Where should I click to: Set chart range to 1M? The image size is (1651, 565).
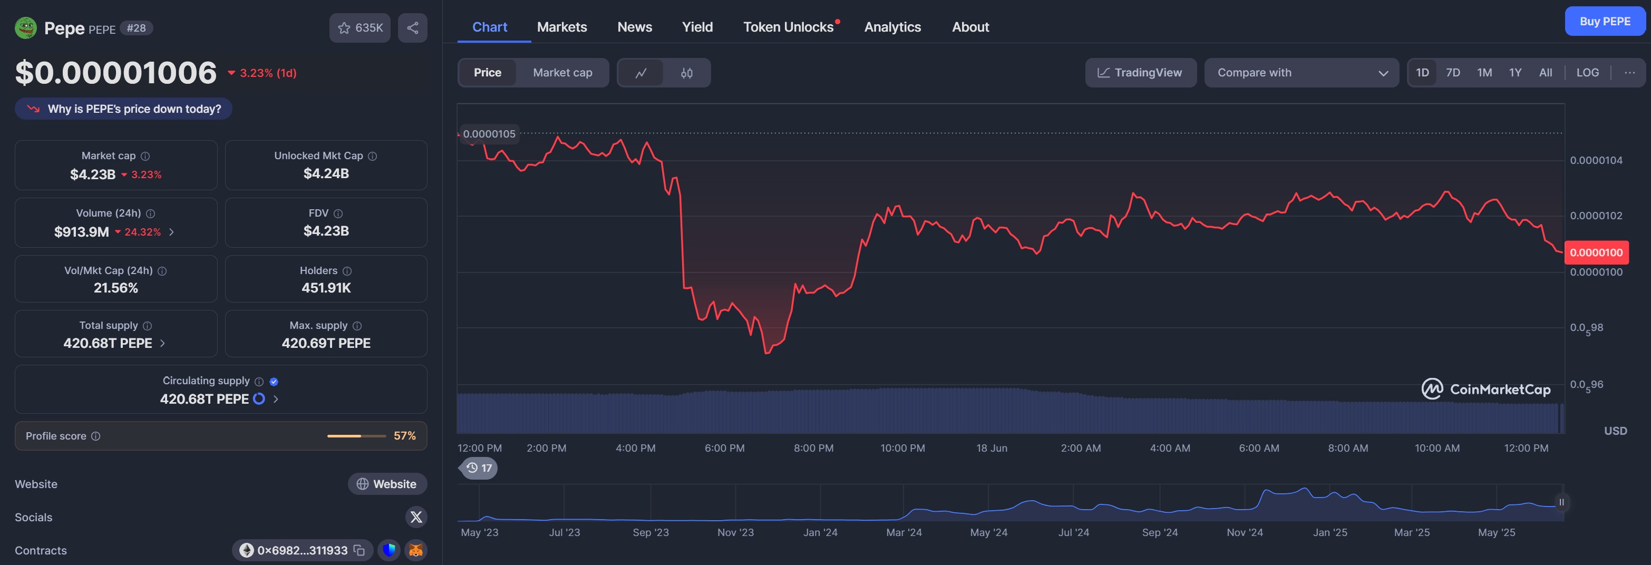point(1484,72)
